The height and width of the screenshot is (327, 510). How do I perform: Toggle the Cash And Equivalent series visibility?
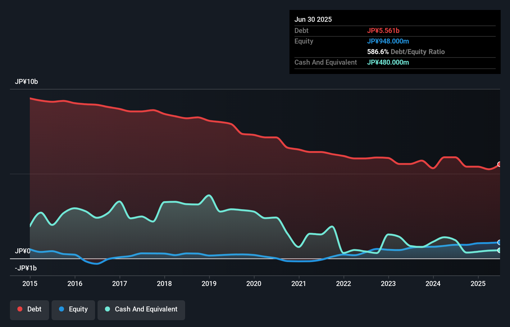click(x=141, y=309)
